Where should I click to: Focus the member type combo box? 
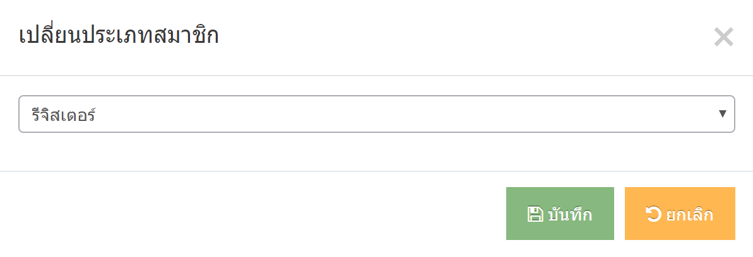[376, 114]
